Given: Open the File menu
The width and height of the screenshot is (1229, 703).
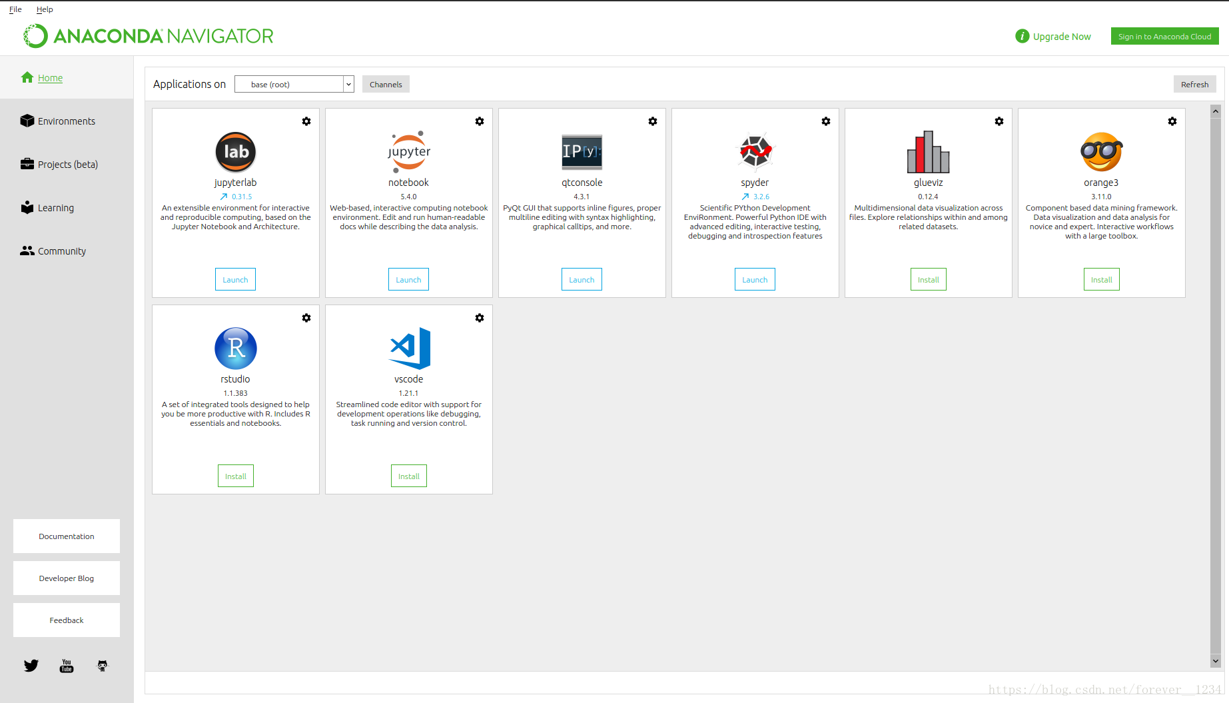Looking at the screenshot, I should (15, 9).
